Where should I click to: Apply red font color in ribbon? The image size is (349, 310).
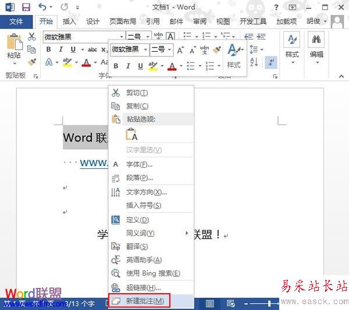click(86, 62)
